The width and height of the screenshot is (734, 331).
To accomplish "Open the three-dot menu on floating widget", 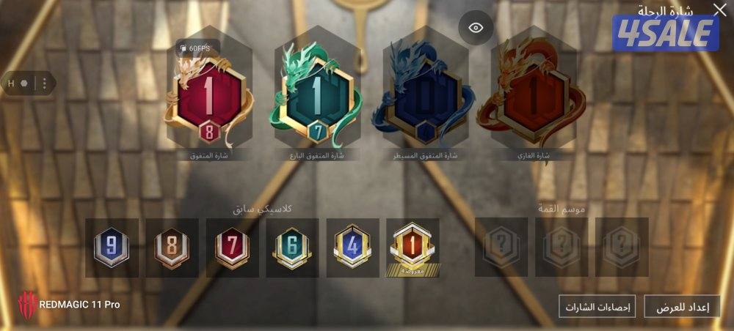I will coord(45,83).
